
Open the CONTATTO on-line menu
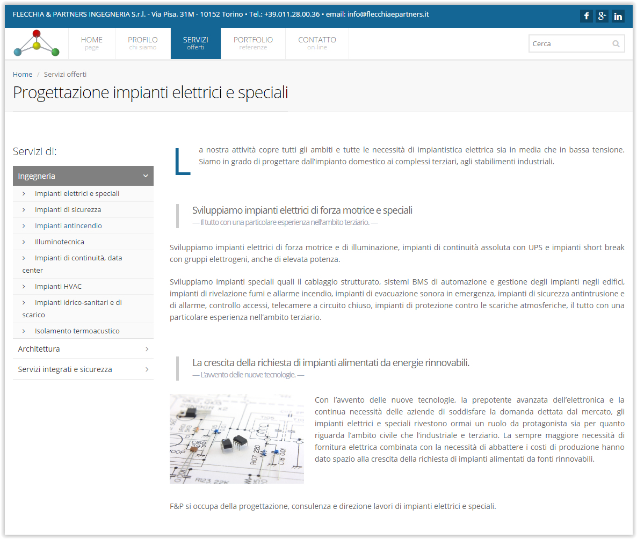[317, 43]
